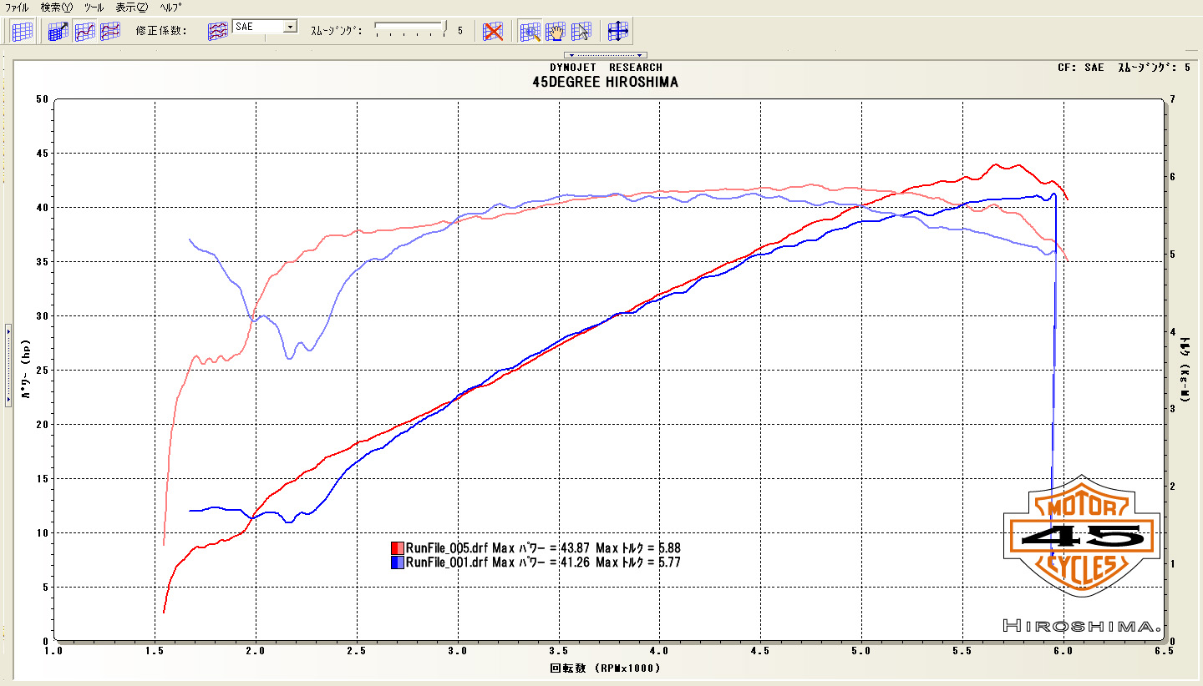Click the 3D graph icon with arrow
Viewport: 1203px width, 686px height.
pyautogui.click(x=58, y=32)
